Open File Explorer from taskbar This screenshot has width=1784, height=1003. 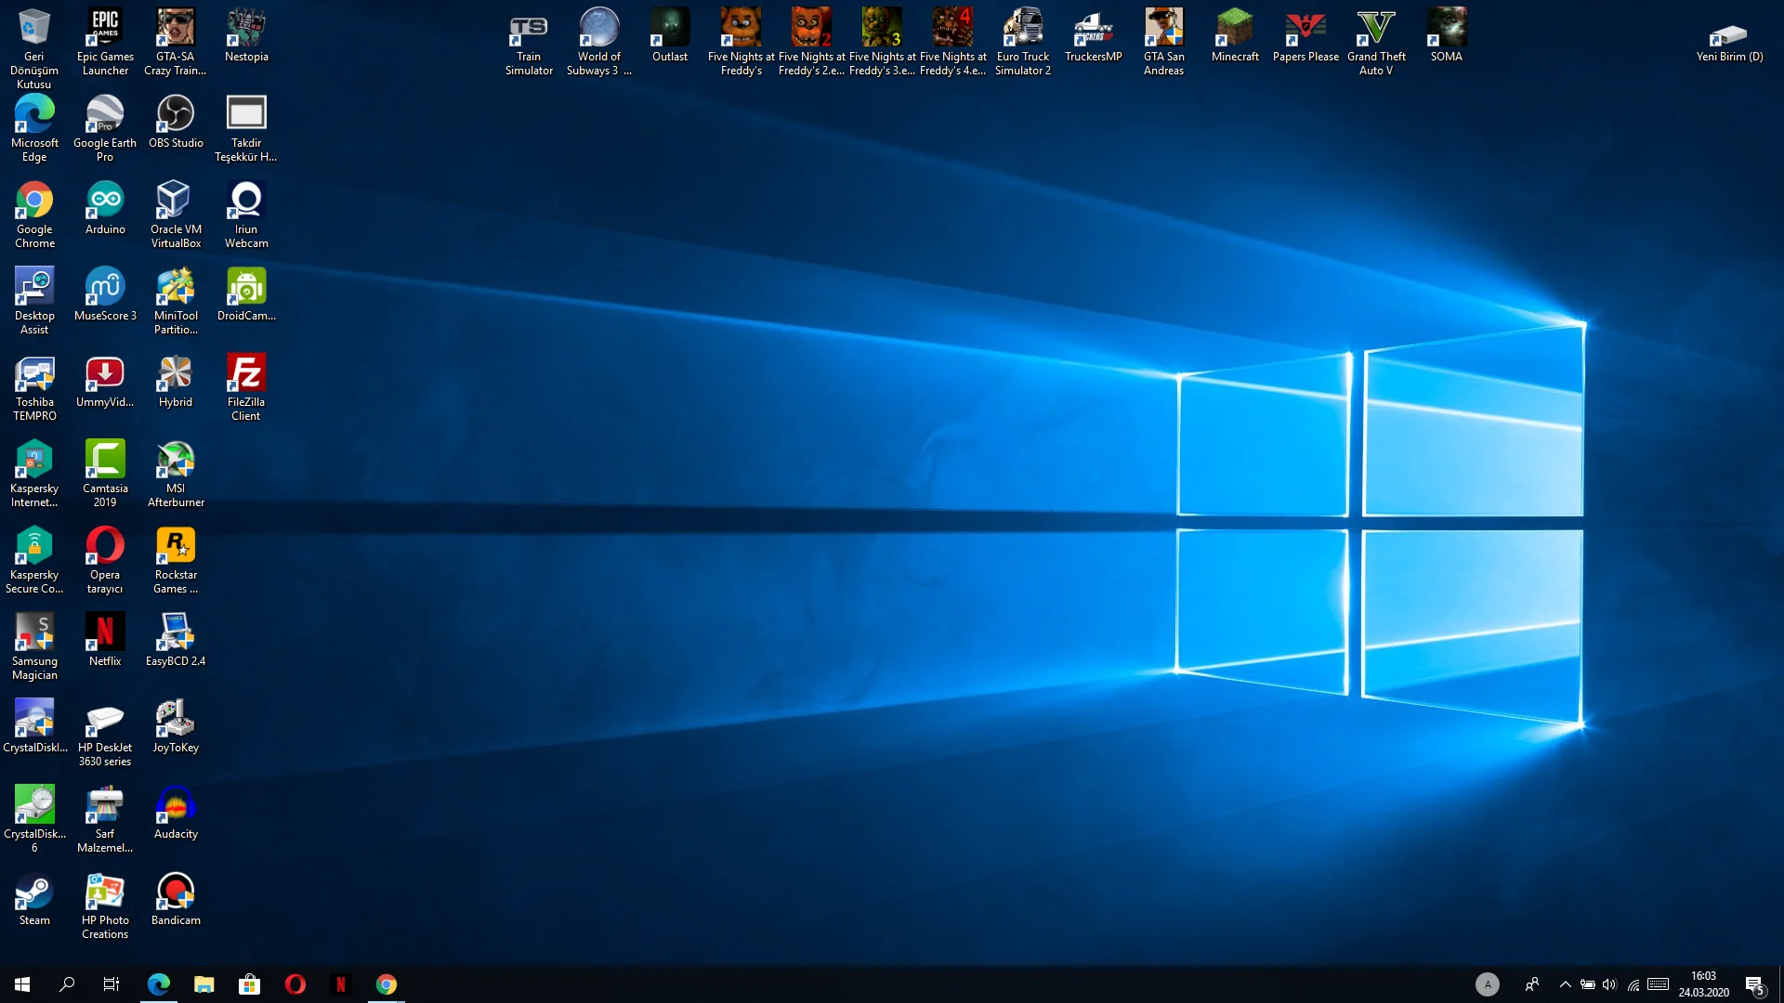tap(204, 984)
